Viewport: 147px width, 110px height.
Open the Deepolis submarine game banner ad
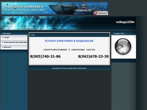click(x=54, y=9)
